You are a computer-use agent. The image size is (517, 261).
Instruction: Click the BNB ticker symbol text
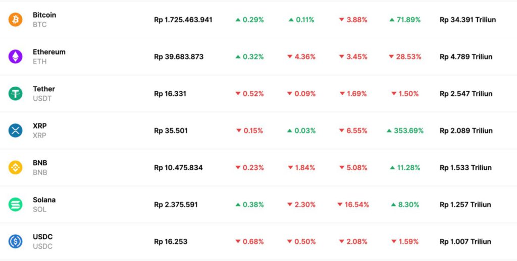click(40, 172)
